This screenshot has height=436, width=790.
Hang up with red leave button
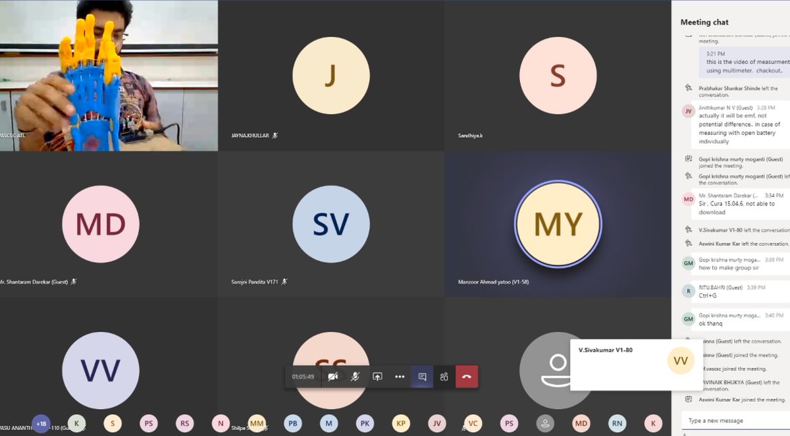(467, 377)
